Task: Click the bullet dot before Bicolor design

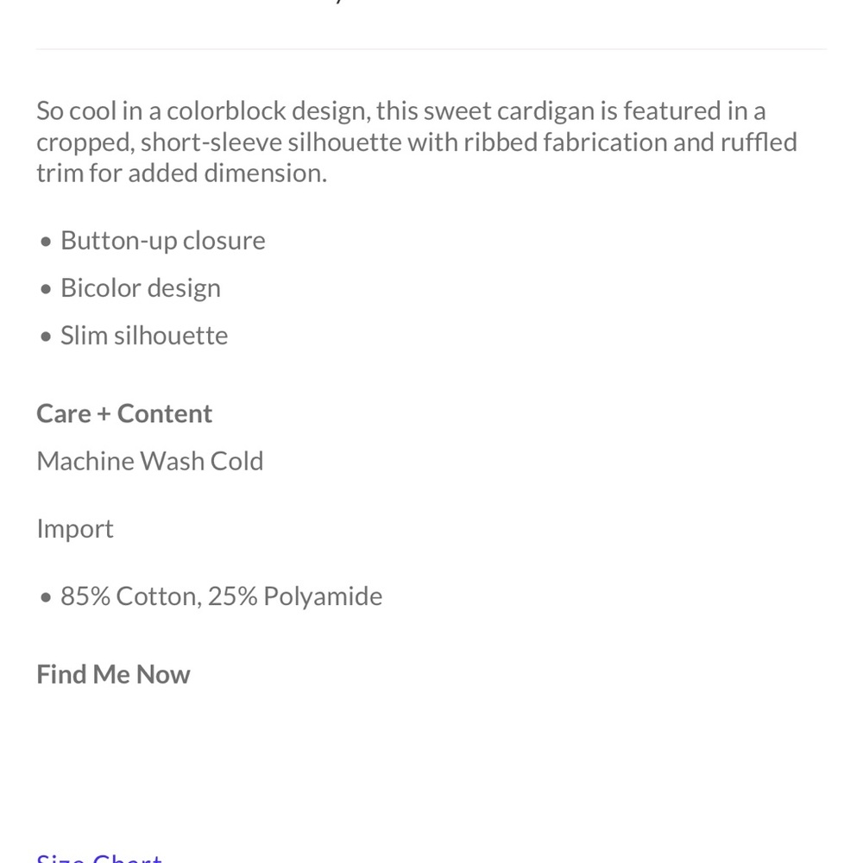Action: coord(47,289)
